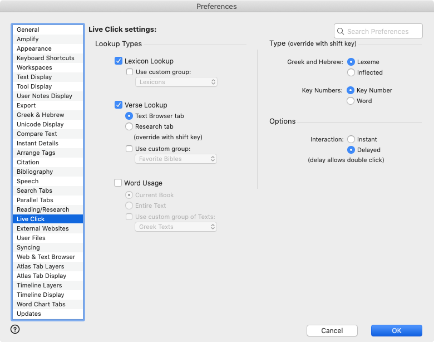Screen dimensions: 434x342
Task: Click the Search Preferences field
Action: tap(382, 32)
